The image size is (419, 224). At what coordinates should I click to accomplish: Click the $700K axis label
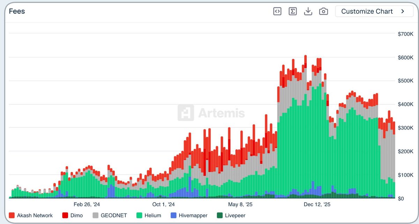pos(405,34)
